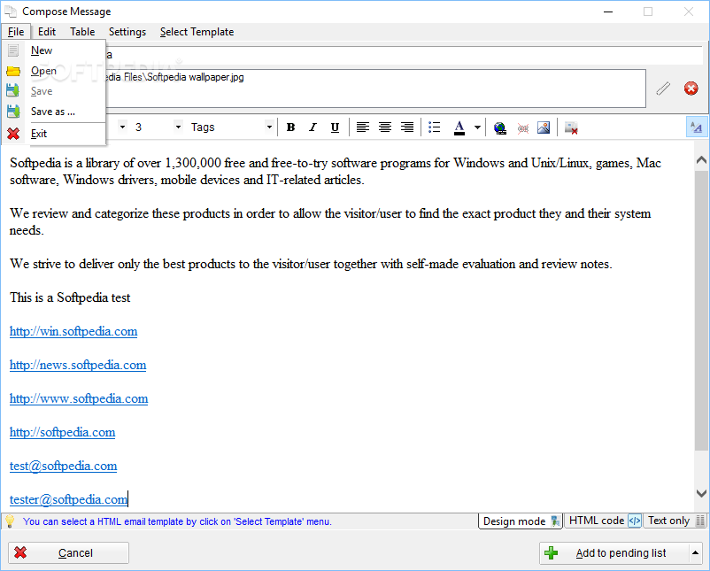Follow the http://news.softpedia.com link
The height and width of the screenshot is (571, 710).
pyautogui.click(x=78, y=365)
